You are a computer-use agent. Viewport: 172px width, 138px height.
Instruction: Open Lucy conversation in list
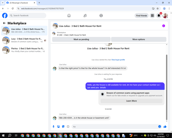[24, 40]
